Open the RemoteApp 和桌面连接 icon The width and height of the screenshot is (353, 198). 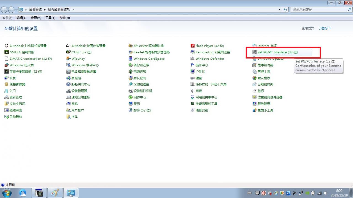tap(193, 52)
